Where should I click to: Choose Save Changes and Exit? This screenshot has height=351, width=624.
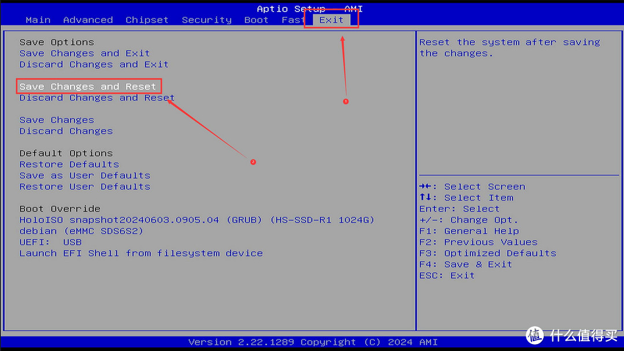coord(85,53)
